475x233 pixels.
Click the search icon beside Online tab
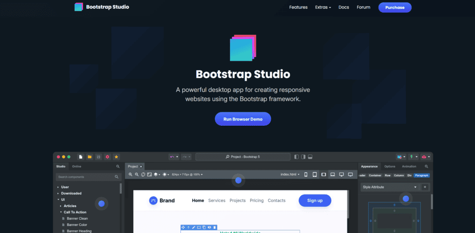pos(118,166)
